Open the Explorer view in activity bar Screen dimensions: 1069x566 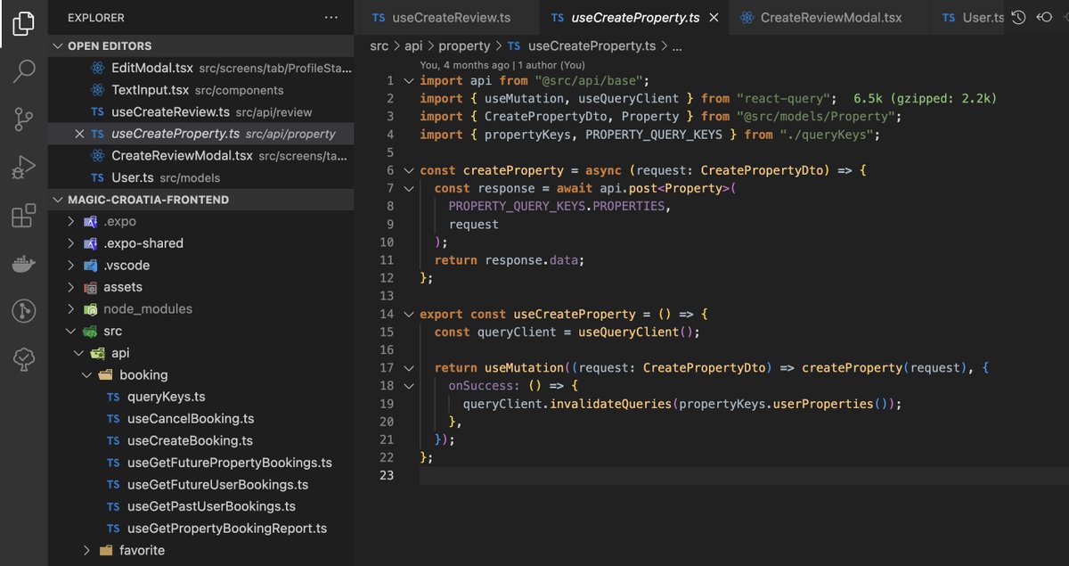coord(24,24)
